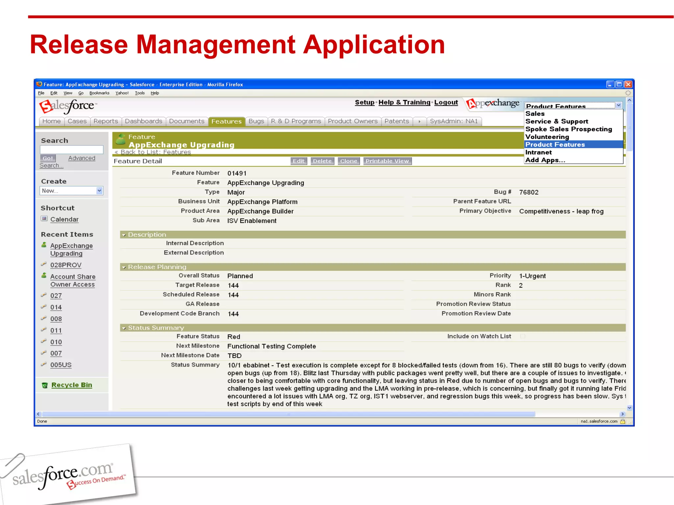Switch to the Product Owners tab
This screenshot has height=505, width=674.
coord(353,121)
